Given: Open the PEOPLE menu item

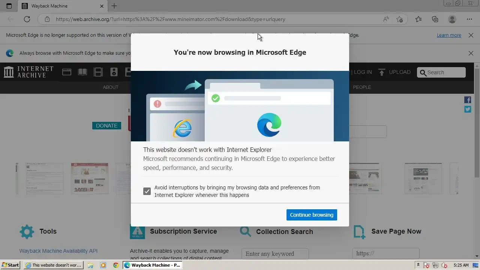Looking at the screenshot, I should pyautogui.click(x=362, y=87).
